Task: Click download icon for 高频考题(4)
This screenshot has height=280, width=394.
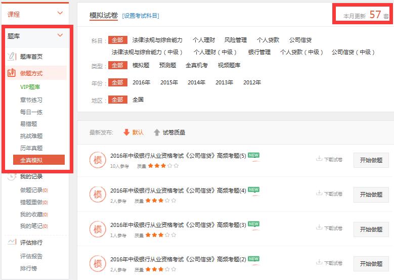Action: click(x=319, y=193)
